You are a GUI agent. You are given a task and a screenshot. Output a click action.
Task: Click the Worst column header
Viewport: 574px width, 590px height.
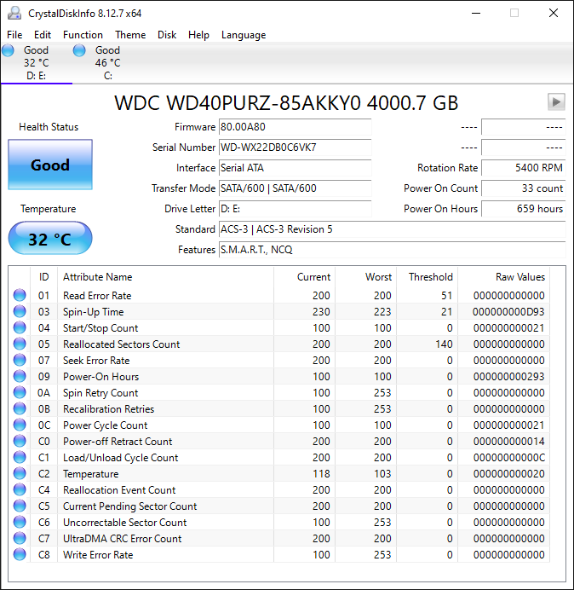(x=365, y=277)
